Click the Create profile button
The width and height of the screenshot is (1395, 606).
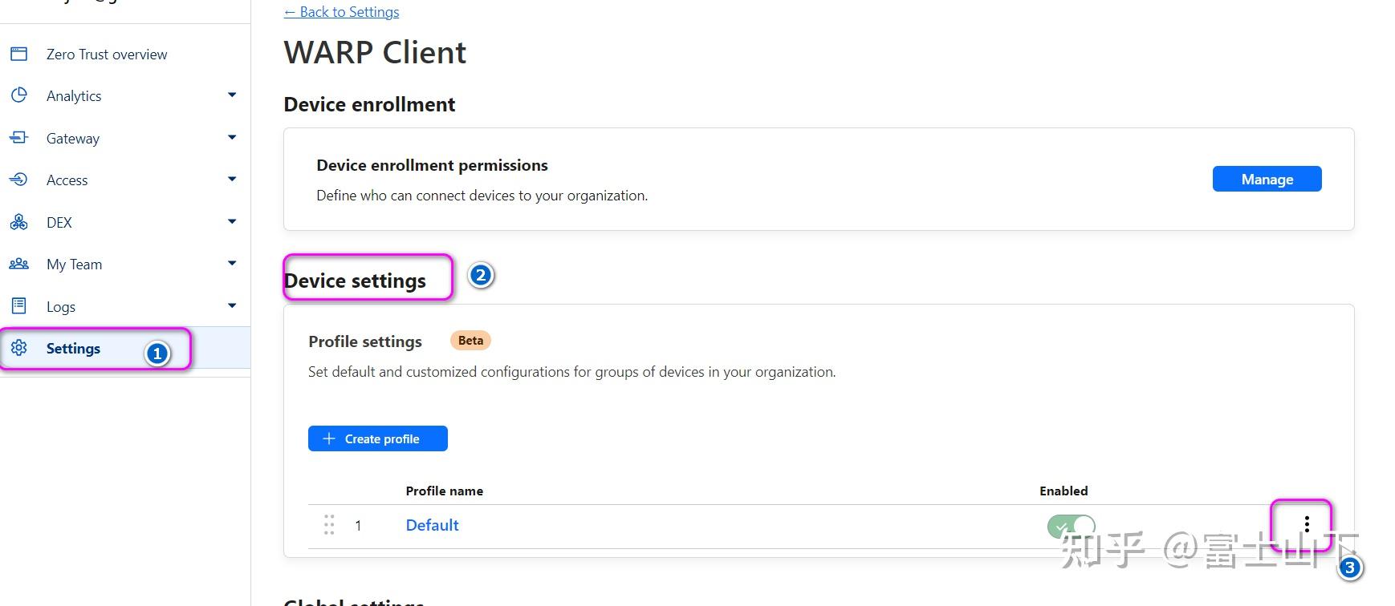[378, 438]
